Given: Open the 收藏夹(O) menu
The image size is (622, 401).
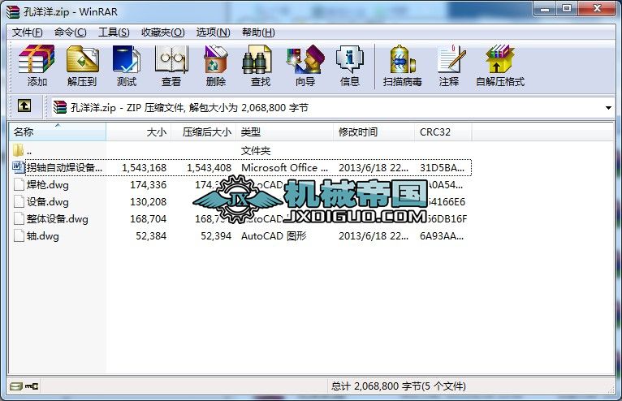Looking at the screenshot, I should pyautogui.click(x=163, y=32).
